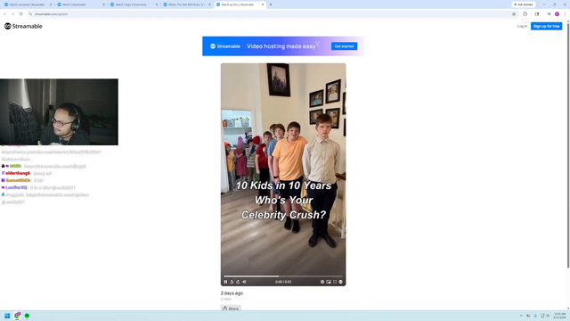The height and width of the screenshot is (321, 570).
Task: Open the purple profile avatar menu
Action: tap(557, 14)
